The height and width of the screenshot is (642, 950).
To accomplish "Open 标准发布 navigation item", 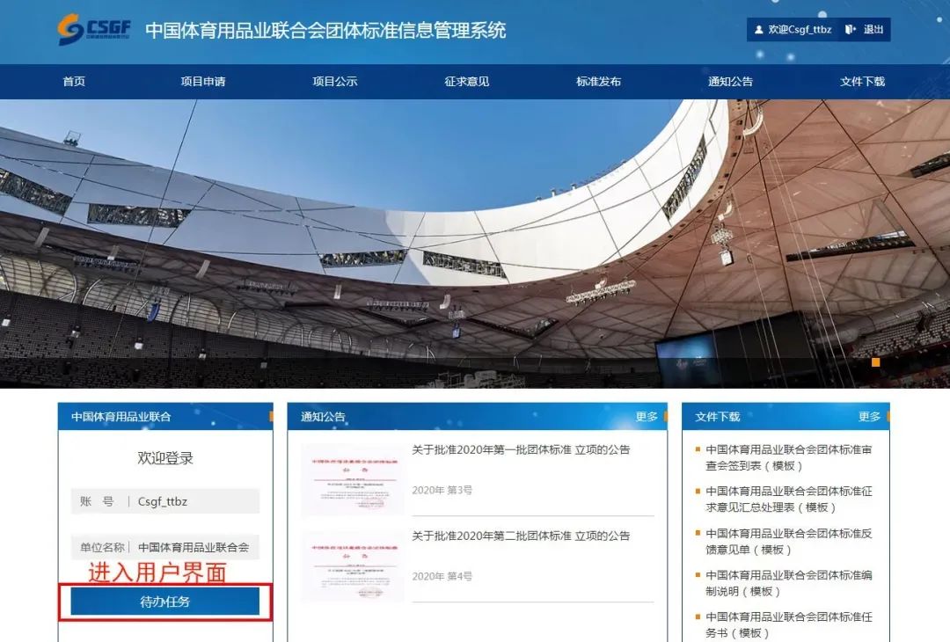I will (599, 81).
